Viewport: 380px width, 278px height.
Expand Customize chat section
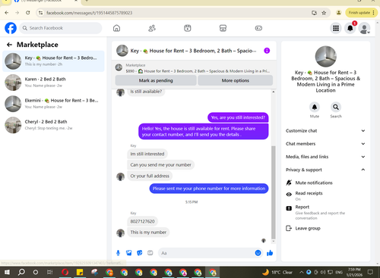click(x=325, y=130)
